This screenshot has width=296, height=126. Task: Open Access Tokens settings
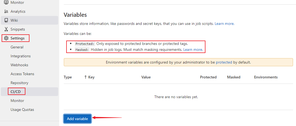pyautogui.click(x=22, y=74)
